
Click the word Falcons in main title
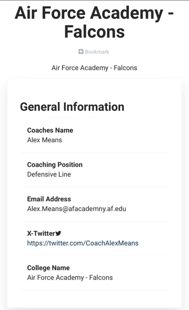coord(94,31)
